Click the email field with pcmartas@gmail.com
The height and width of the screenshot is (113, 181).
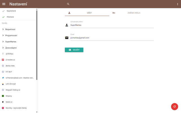point(112,38)
